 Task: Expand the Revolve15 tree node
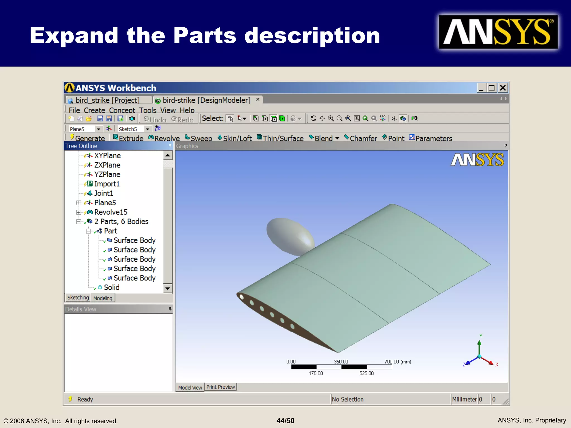(79, 212)
